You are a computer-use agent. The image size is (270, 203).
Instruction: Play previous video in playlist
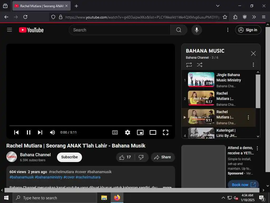pos(16,132)
